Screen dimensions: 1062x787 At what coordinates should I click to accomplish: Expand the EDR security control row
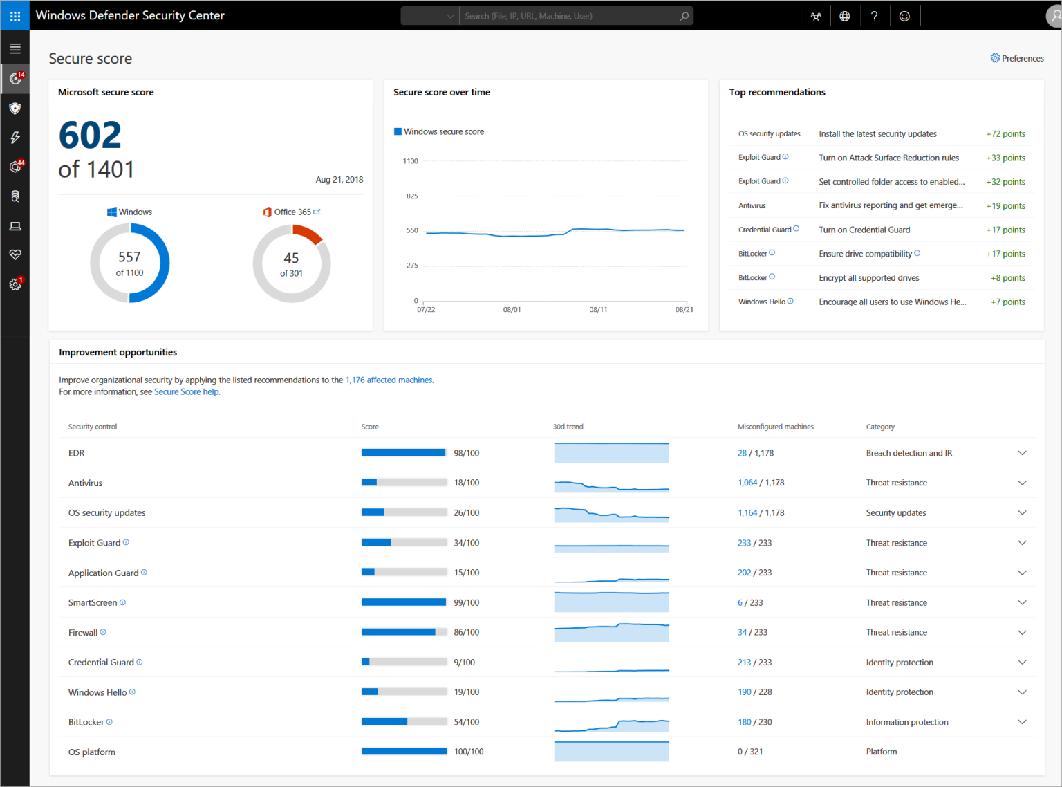coord(1022,453)
